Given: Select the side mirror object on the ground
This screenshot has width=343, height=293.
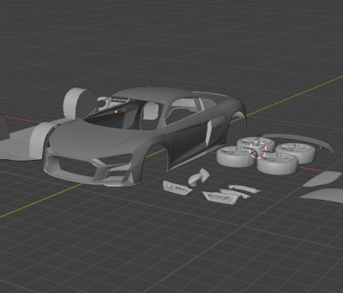Looking at the screenshot, I should tap(199, 177).
